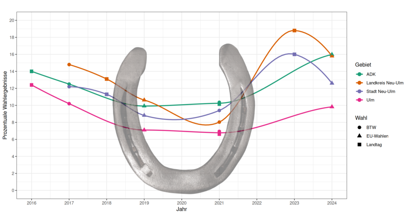Click the Landtag square icon in the legend
The image size is (409, 215).
359,144
